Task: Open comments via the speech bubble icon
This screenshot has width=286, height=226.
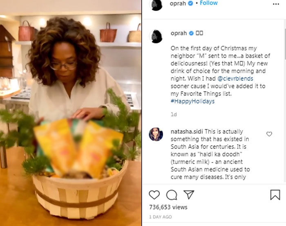Action: click(172, 195)
